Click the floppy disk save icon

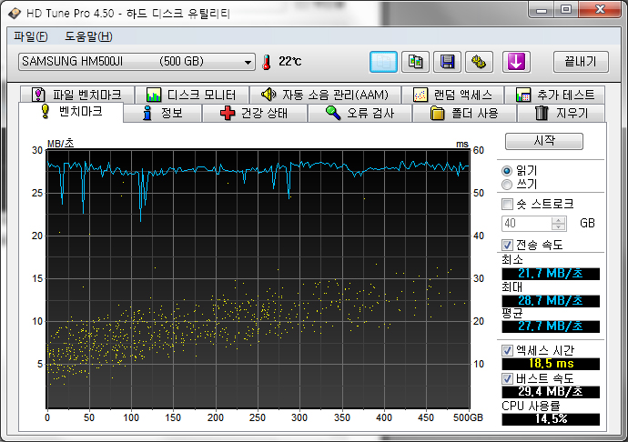[447, 62]
